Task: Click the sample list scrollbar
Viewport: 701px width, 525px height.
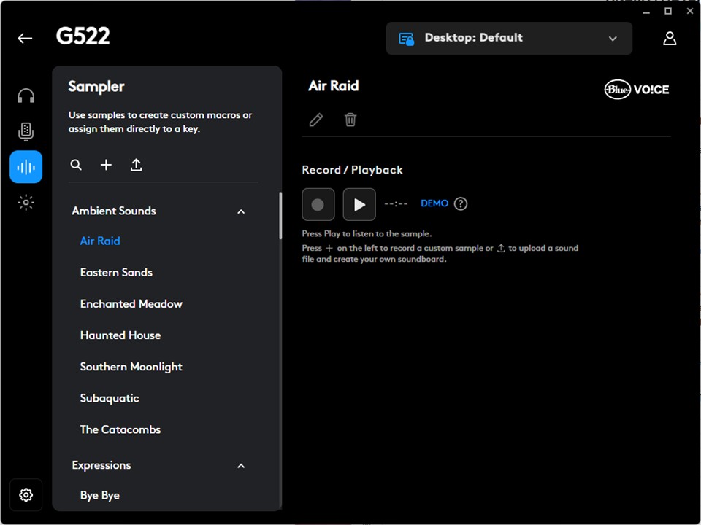Action: 280,216
